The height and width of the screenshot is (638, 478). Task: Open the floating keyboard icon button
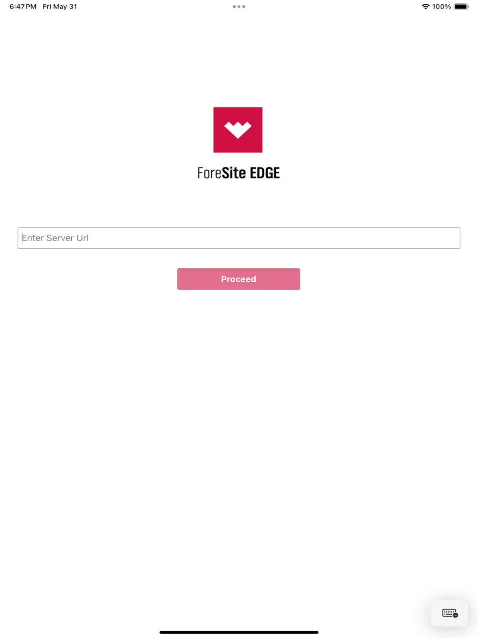click(x=449, y=613)
